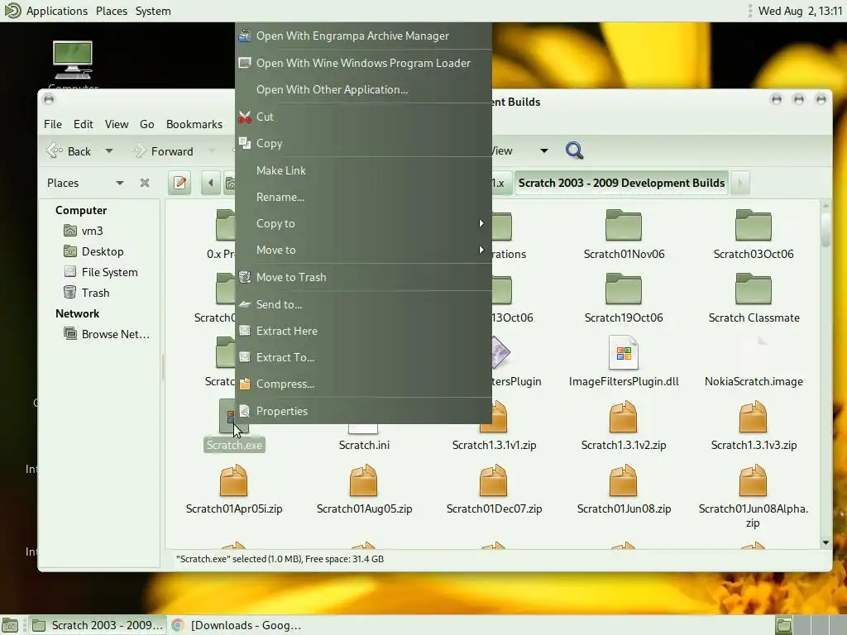Expand the Move to submenu
The width and height of the screenshot is (847, 635).
coord(363,250)
